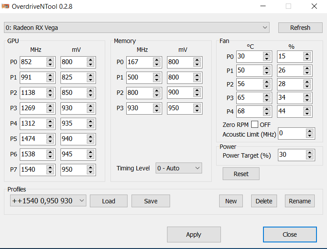Increase GPU P0 MHz with up arrow
The image size is (327, 249).
(50, 60)
